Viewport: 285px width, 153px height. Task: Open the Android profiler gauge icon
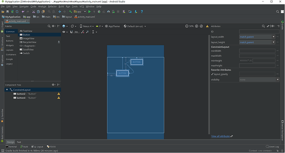click(x=108, y=11)
